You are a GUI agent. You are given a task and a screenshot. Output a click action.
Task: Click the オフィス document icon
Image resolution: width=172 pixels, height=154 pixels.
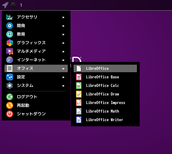pos(10,68)
